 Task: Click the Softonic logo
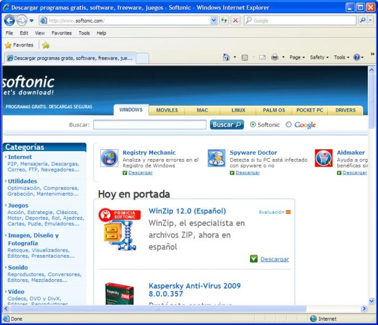pos(29,85)
